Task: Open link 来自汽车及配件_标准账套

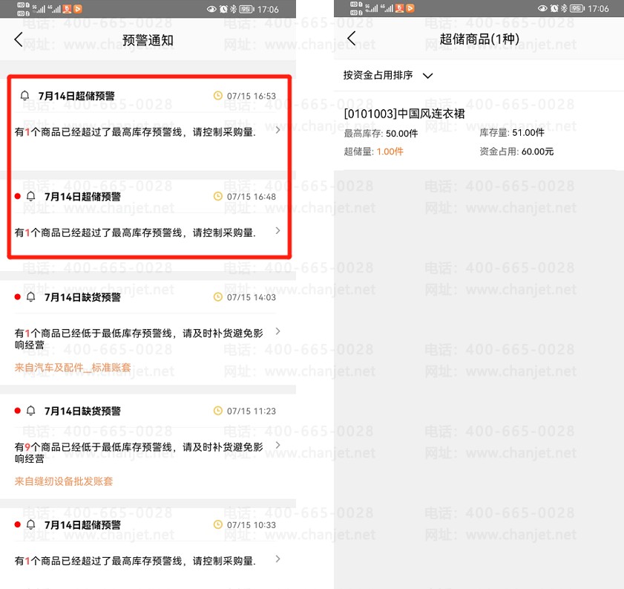Action: coord(73,368)
